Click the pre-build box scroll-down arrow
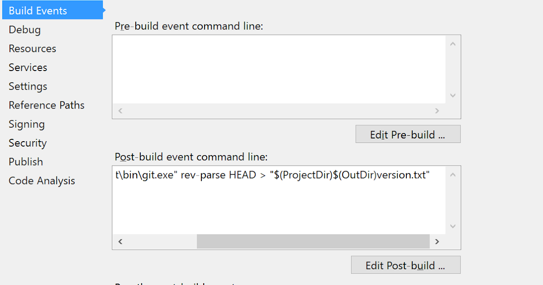The height and width of the screenshot is (285, 543). pos(452,95)
